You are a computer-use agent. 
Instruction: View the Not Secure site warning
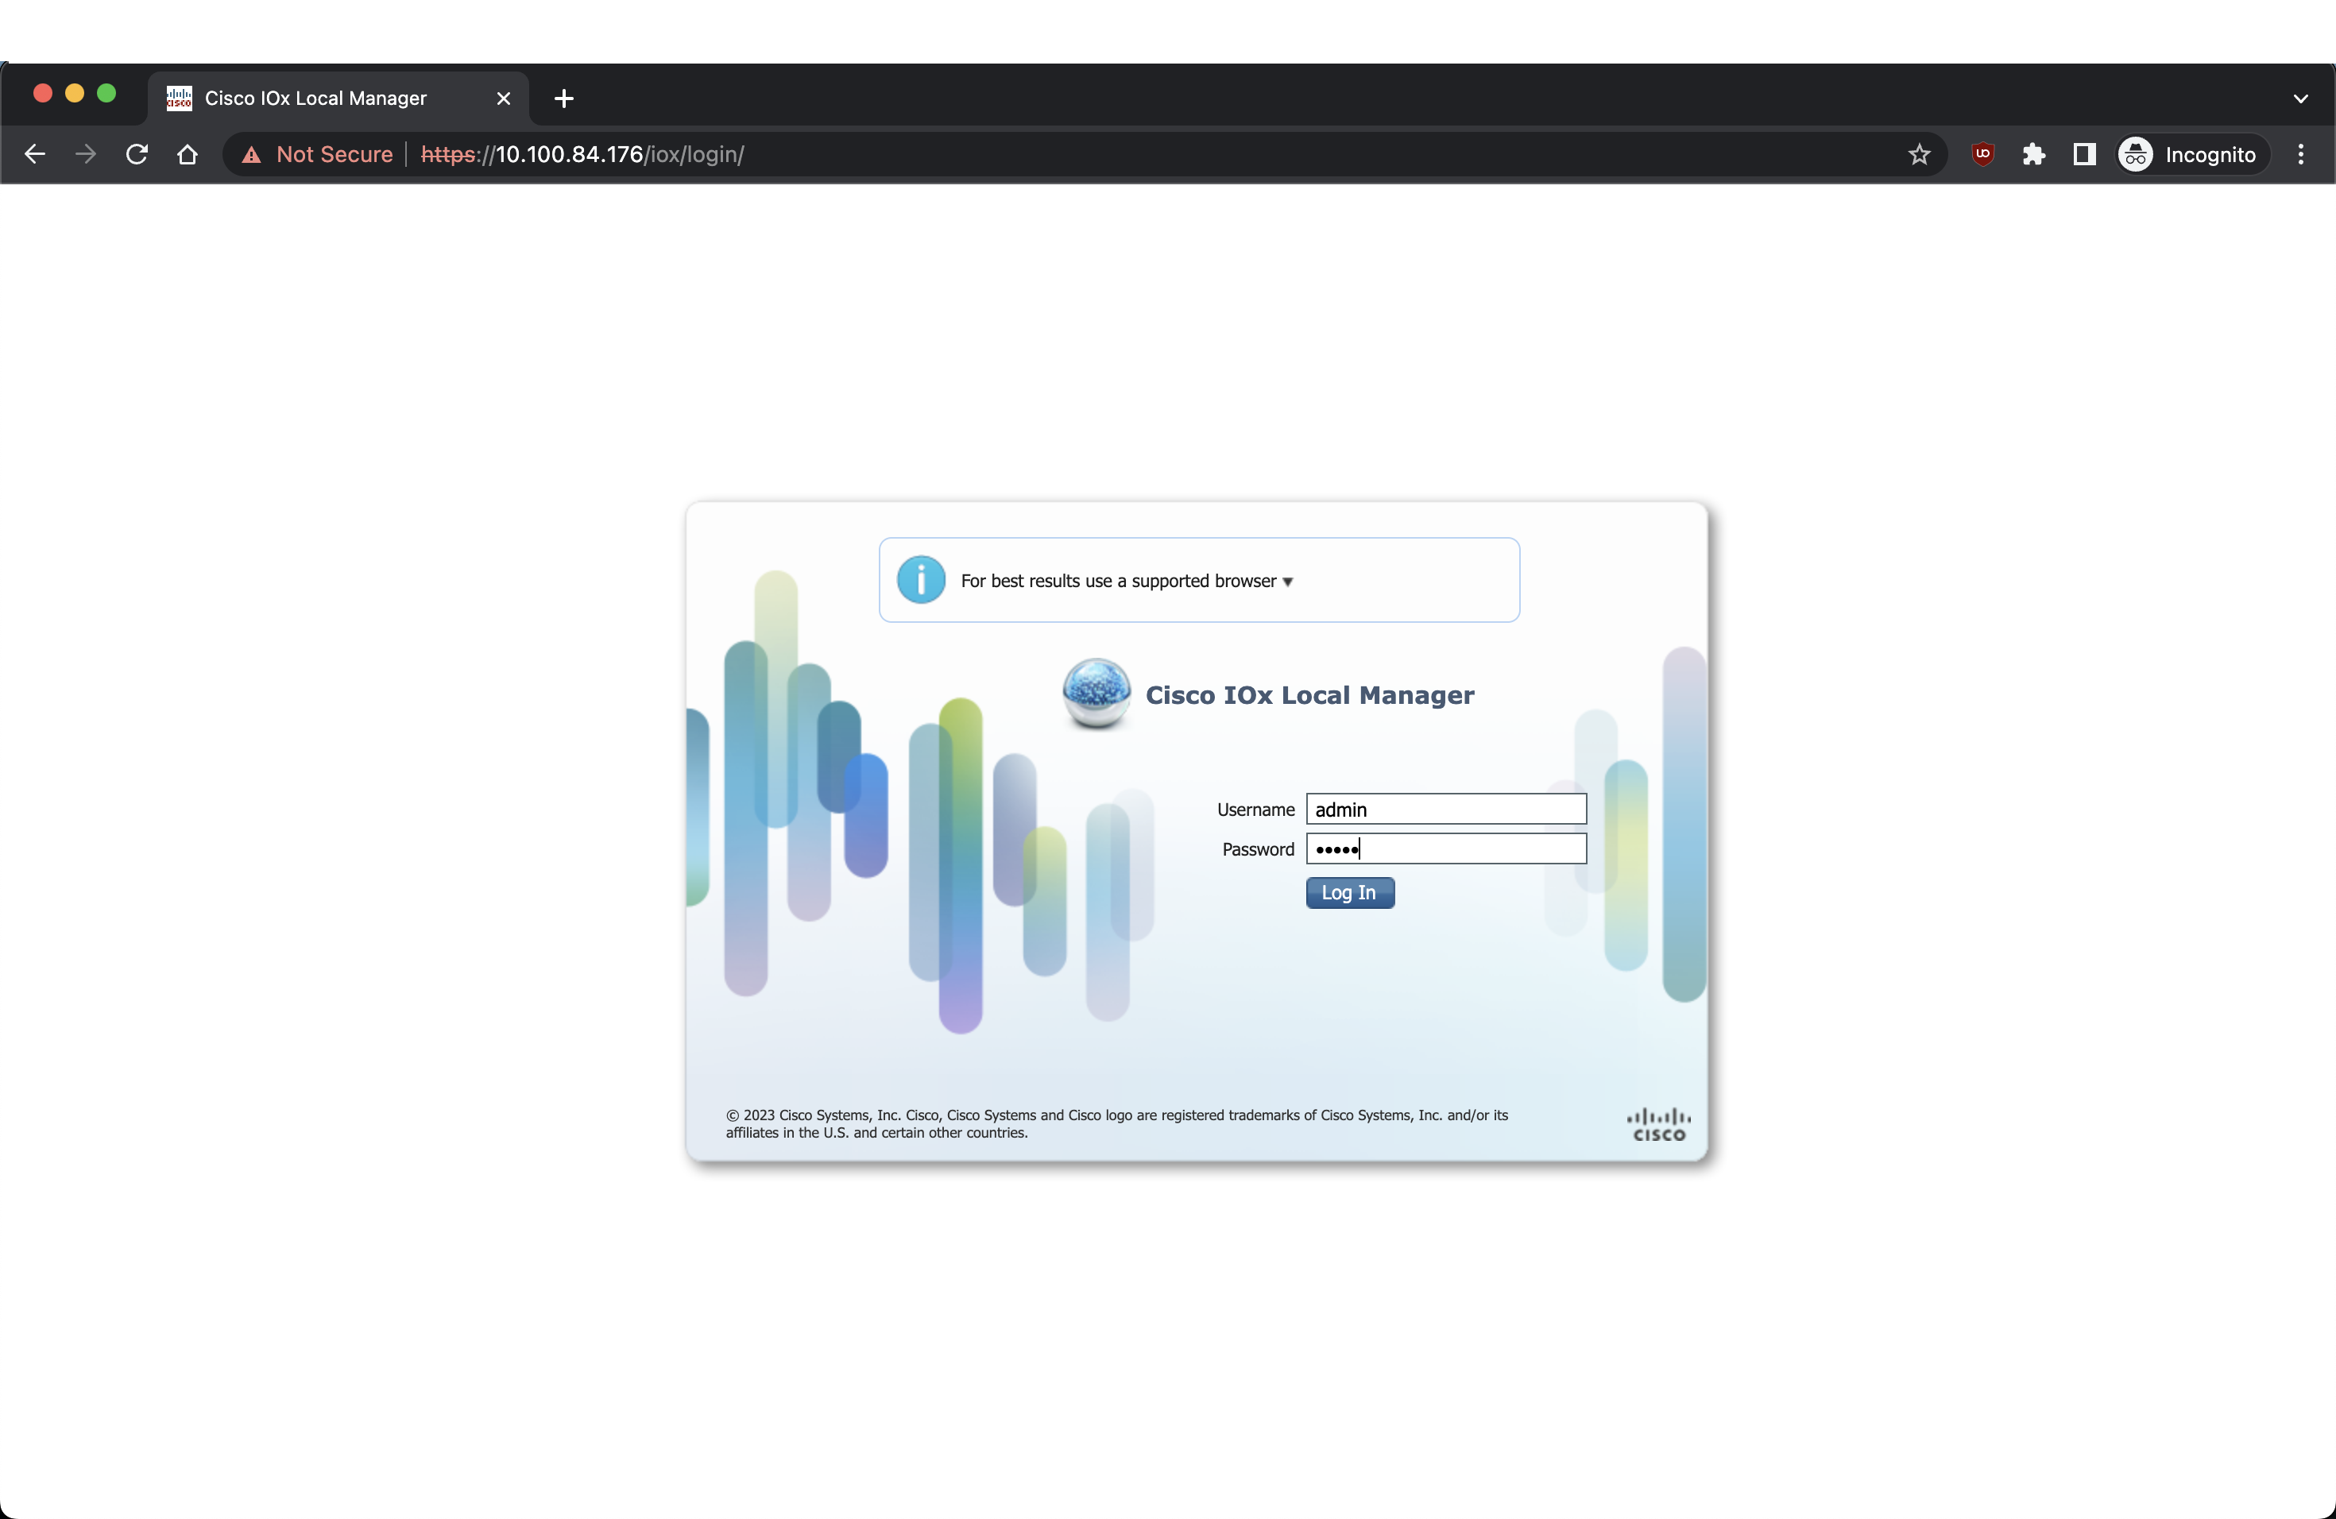pos(318,154)
